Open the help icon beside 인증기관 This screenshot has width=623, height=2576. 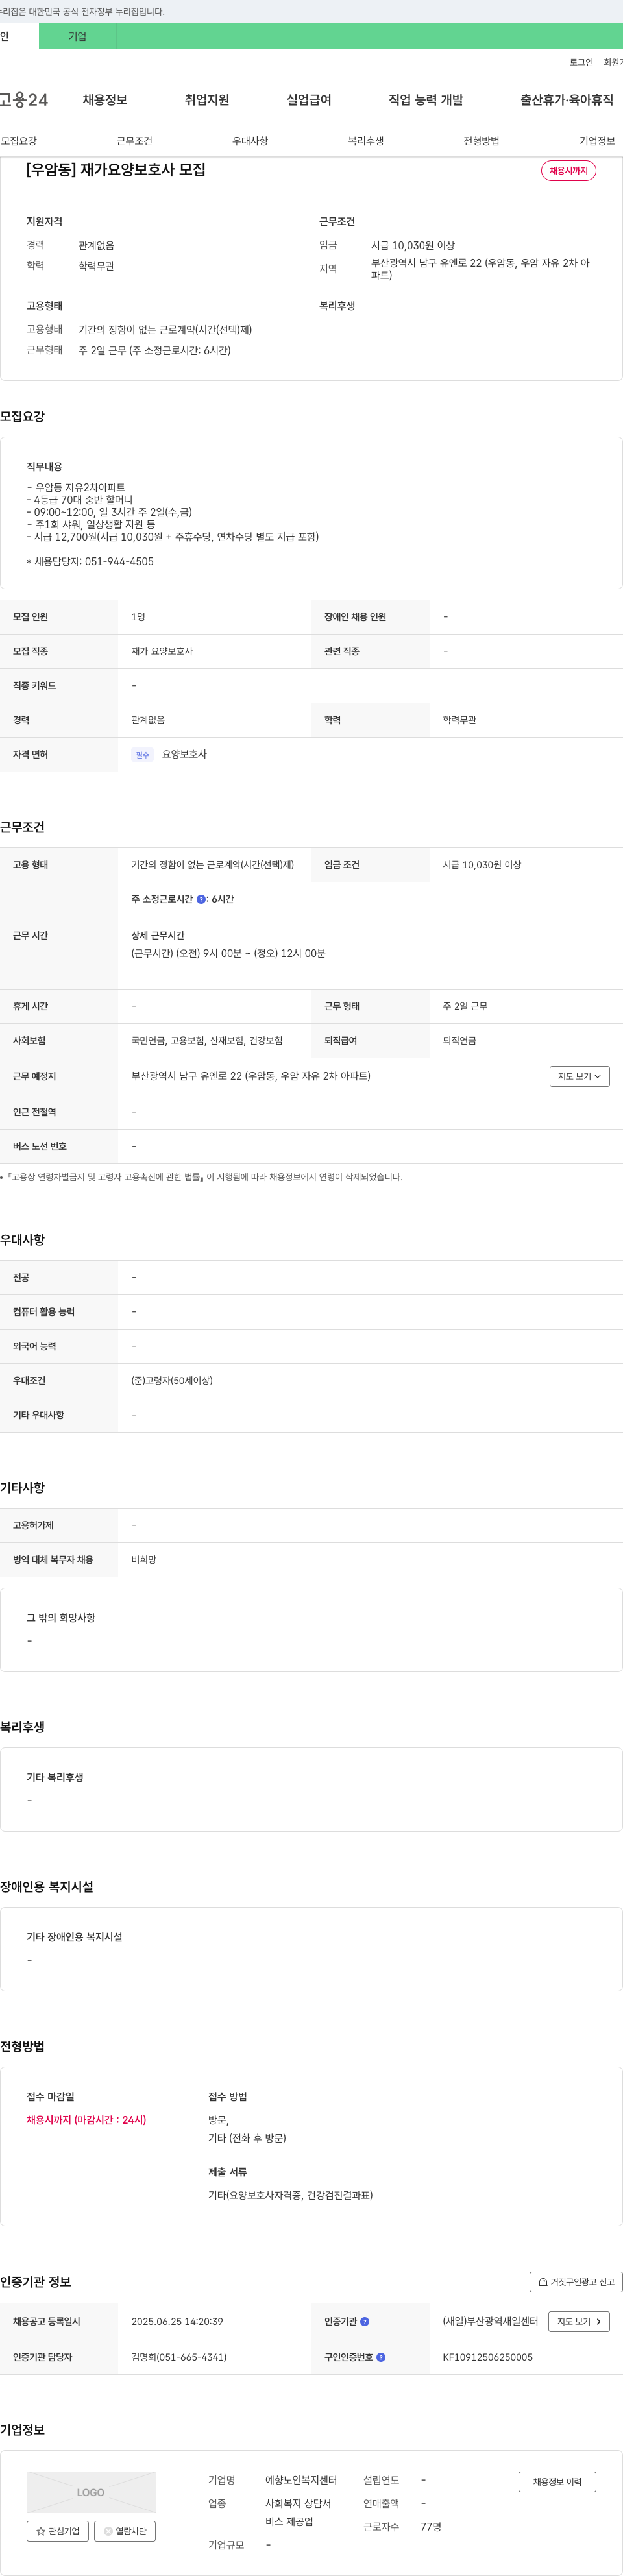364,2321
